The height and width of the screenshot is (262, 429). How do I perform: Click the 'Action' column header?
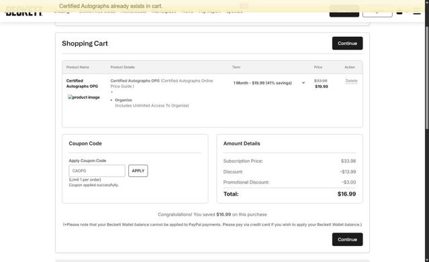pos(350,67)
